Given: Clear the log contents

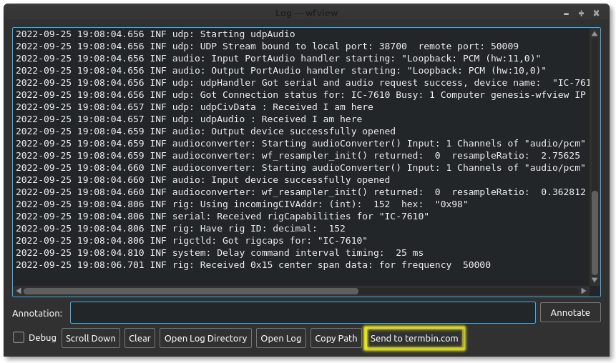Looking at the screenshot, I should coord(140,338).
